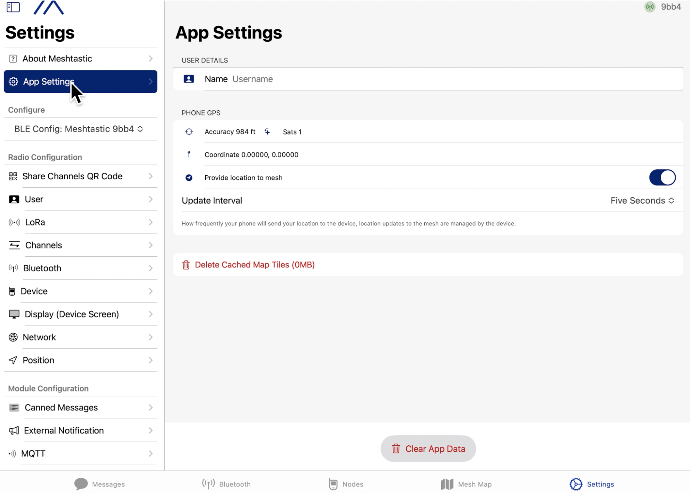Click the Device hardware icon in sidebar
The width and height of the screenshot is (690, 493).
[12, 291]
